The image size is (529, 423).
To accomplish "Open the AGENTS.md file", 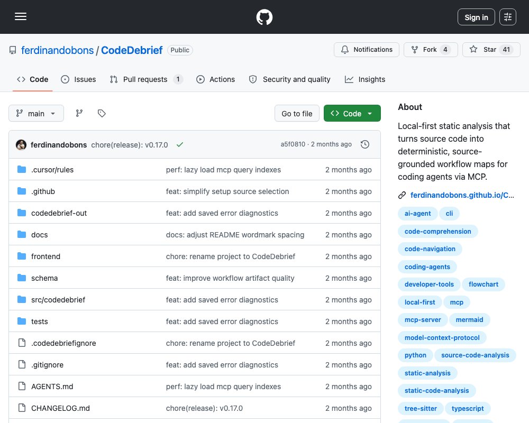I will [52, 387].
